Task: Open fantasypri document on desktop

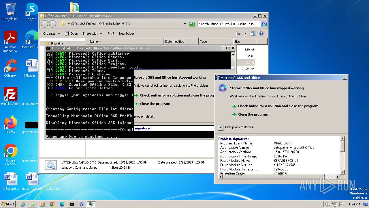Action: click(10, 182)
